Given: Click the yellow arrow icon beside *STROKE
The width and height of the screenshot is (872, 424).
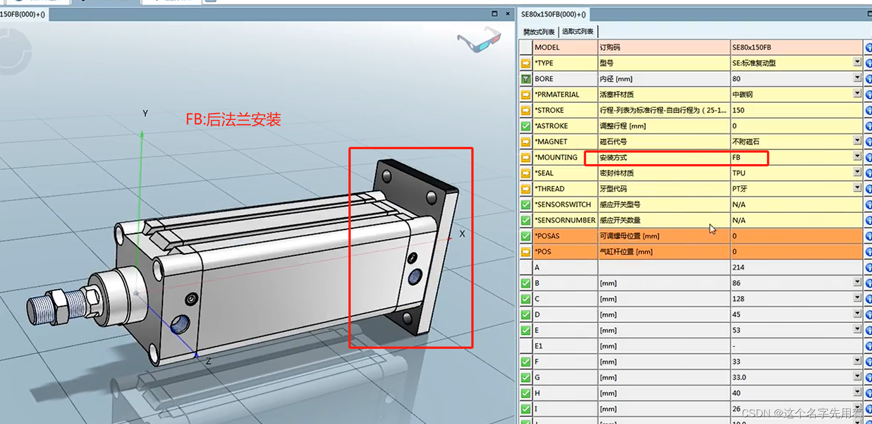Looking at the screenshot, I should [x=525, y=110].
